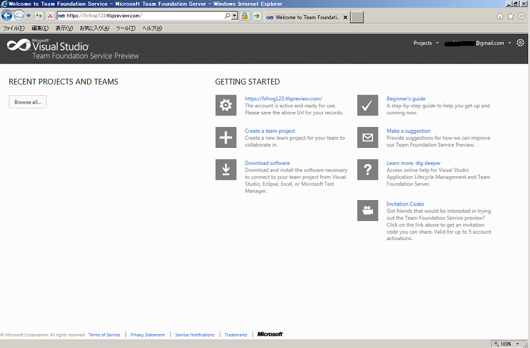Open the ツール(T) menu
Screen dimensions: 530x348
coord(126,28)
